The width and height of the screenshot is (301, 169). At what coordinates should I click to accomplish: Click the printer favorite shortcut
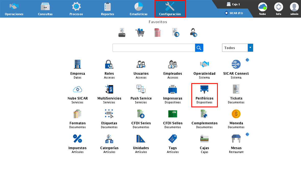(122, 33)
